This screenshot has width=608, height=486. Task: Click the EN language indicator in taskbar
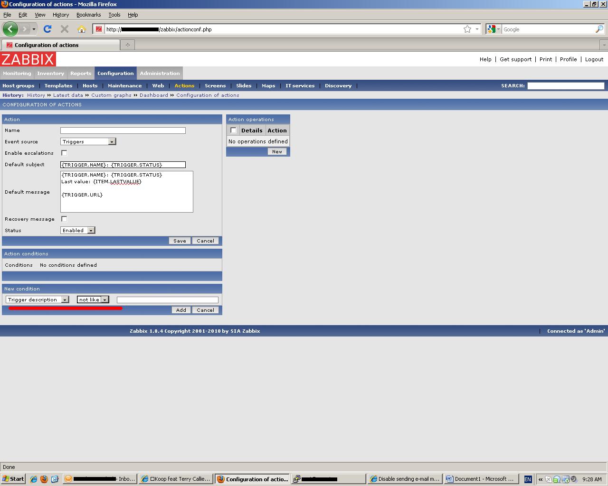tap(528, 479)
